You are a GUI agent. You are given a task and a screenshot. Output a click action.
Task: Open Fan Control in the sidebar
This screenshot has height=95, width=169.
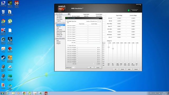point(59,30)
